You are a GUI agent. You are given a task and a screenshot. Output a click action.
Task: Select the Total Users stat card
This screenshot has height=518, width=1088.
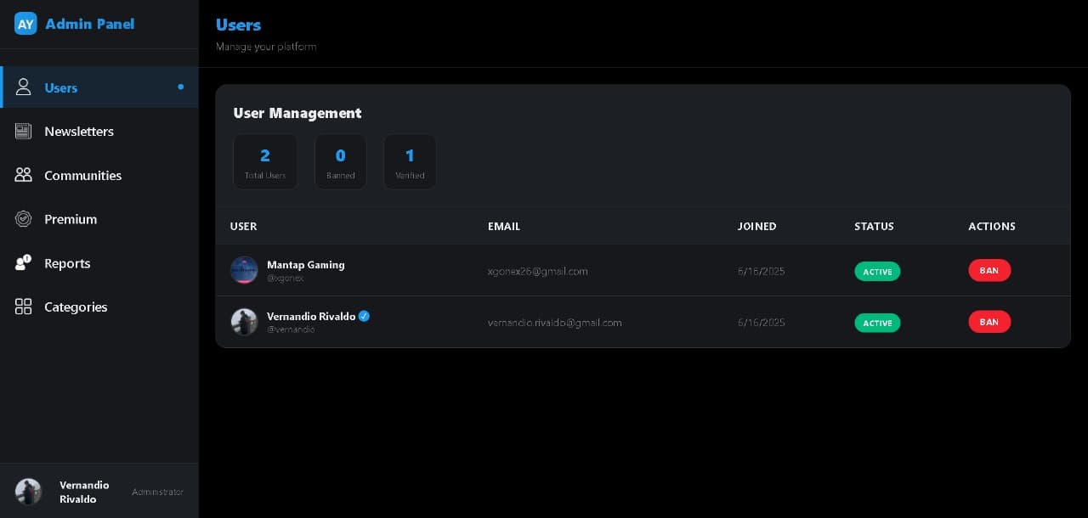tap(265, 161)
